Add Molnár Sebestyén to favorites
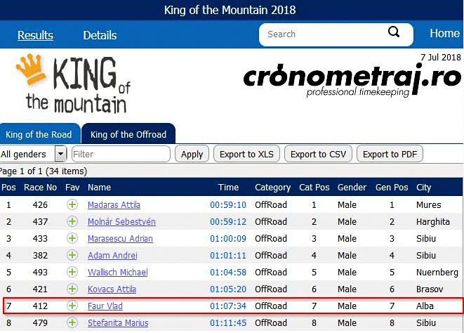Image resolution: width=464 pixels, height=333 pixels. 72,221
